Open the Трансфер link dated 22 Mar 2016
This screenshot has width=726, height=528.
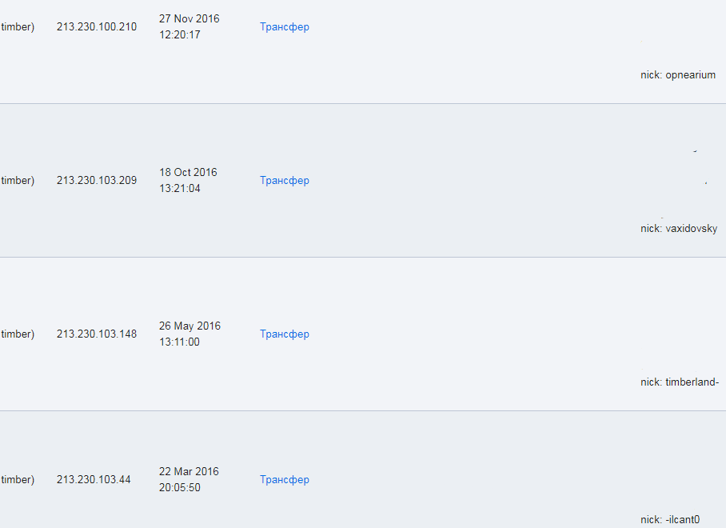point(285,480)
